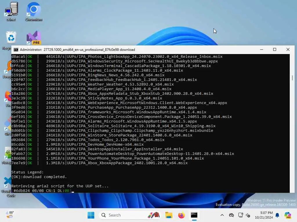This screenshot has height=222, width=297.
Task: Open the clock showing 5:07 PM
Action: [264, 215]
